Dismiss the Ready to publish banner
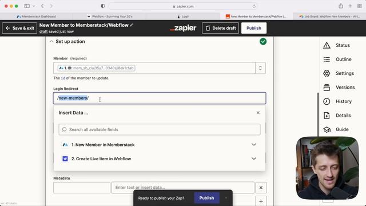The image size is (366, 206). (x=226, y=198)
